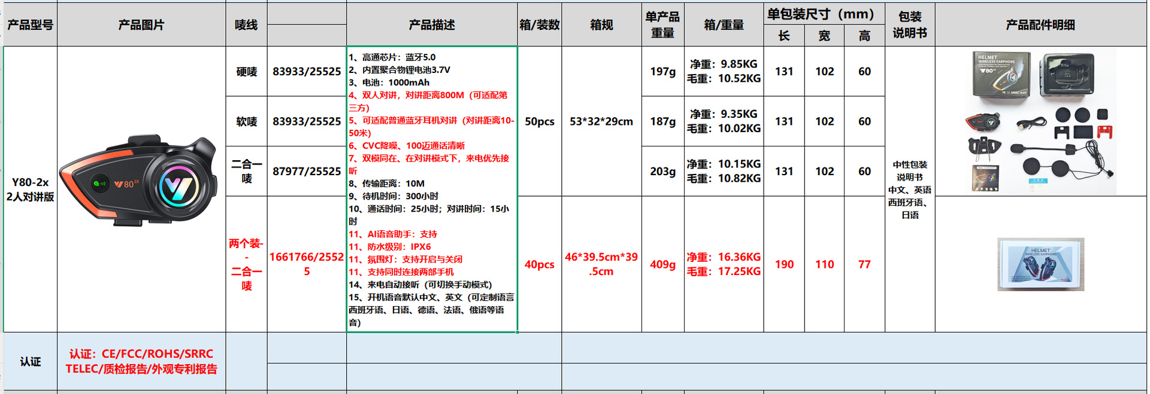
Task: Click the red 1661766/25525 cell
Action: [x=307, y=264]
